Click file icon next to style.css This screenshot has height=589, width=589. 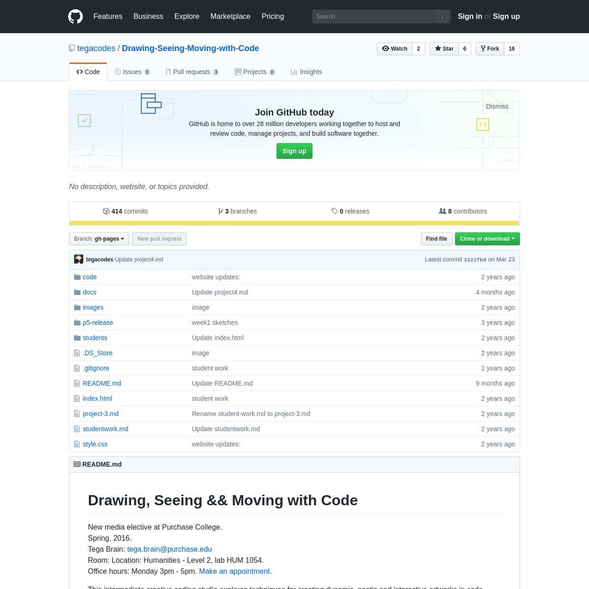tap(77, 444)
